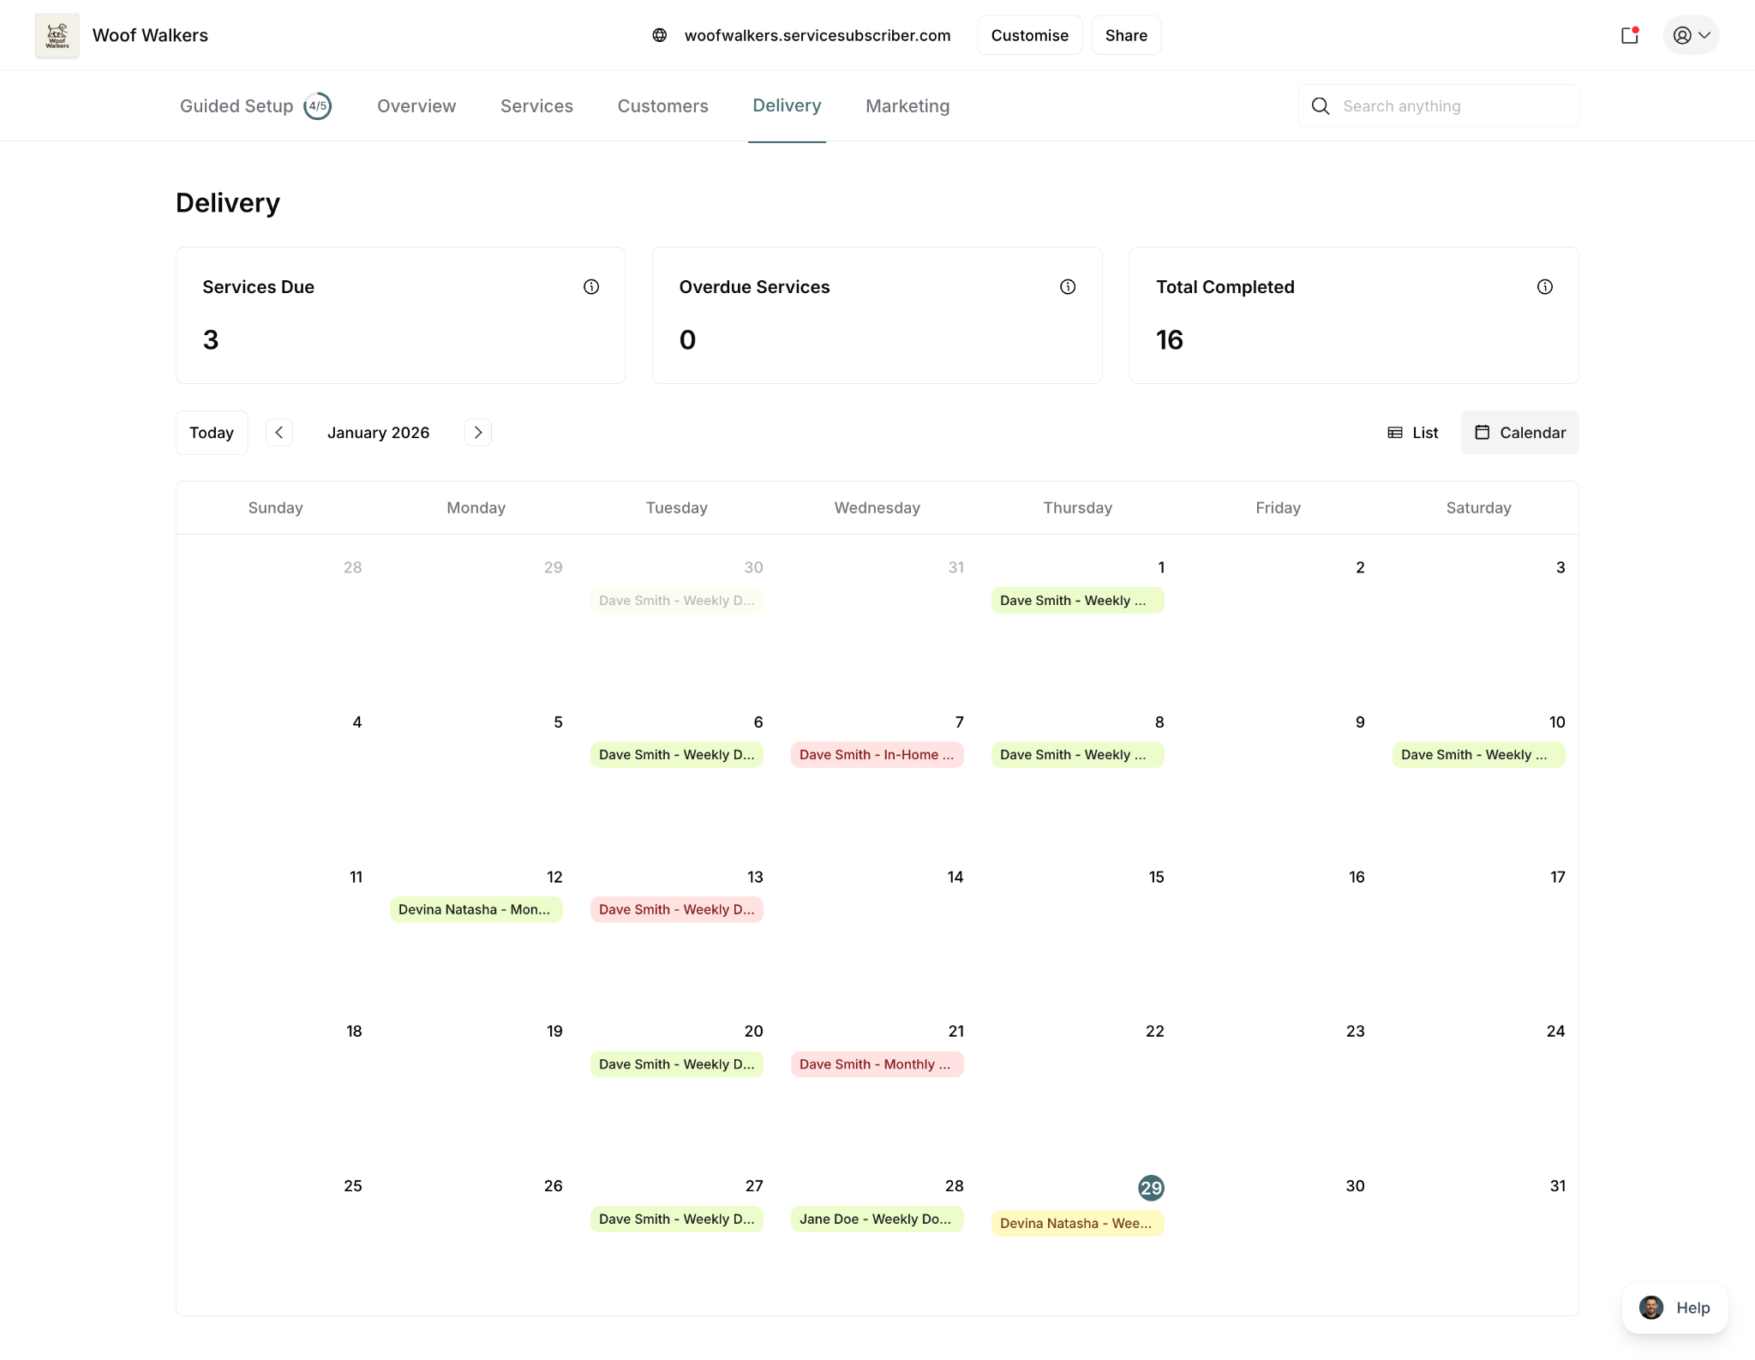
Task: Open the Customers tab
Action: (x=662, y=106)
